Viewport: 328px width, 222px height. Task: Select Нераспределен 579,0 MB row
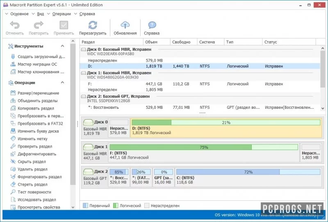200,61
